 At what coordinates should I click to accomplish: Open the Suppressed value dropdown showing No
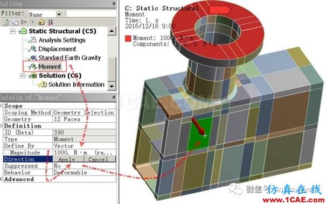point(85,166)
